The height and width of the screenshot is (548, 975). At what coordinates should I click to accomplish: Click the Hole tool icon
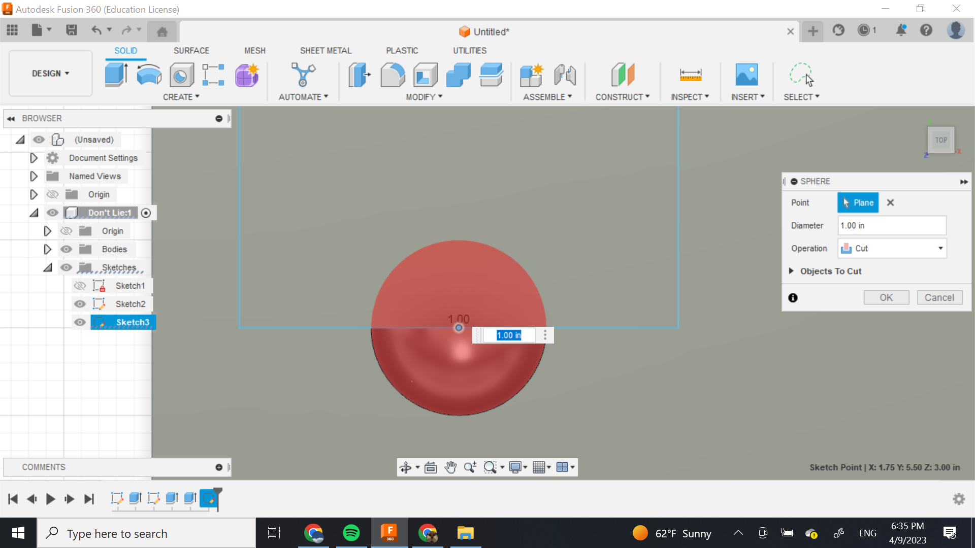[x=181, y=76]
